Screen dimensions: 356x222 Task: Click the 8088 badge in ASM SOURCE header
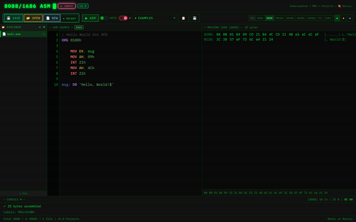coord(79,27)
